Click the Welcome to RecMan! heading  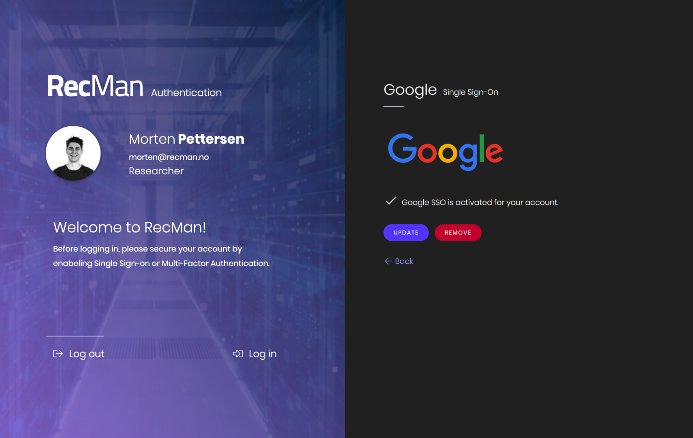coord(130,227)
